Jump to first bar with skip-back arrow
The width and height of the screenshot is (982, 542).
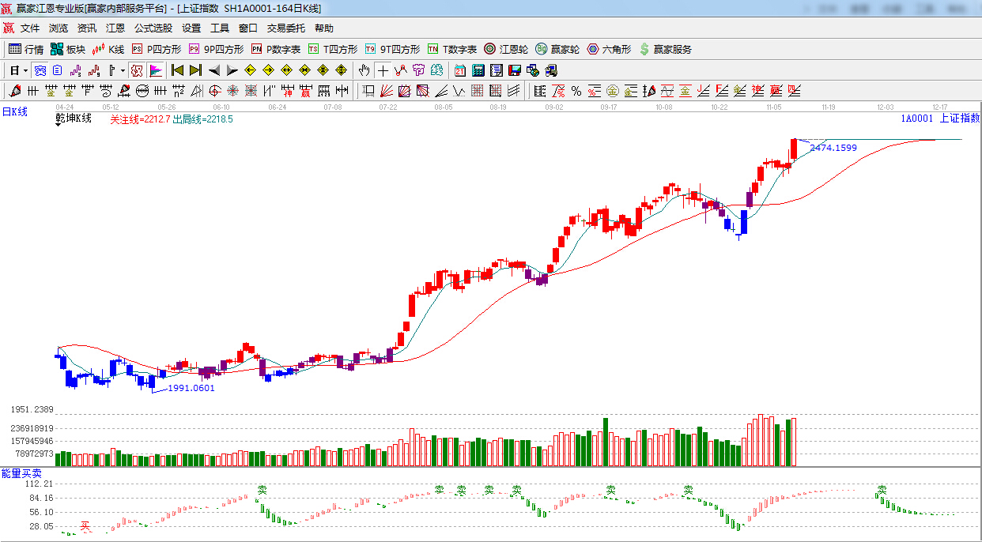(177, 70)
